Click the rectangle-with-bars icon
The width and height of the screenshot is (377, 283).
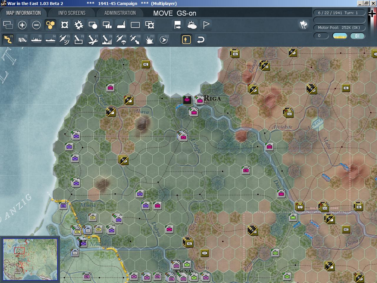pyautogui.click(x=107, y=25)
